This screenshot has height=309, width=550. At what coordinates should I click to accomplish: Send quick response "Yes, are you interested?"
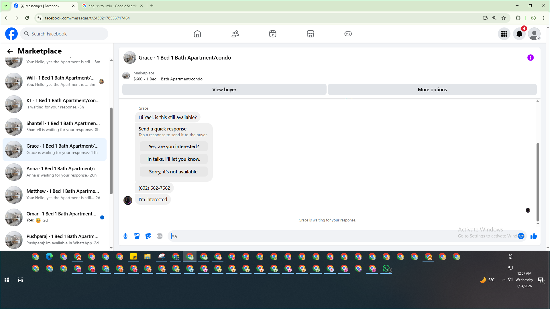174,146
